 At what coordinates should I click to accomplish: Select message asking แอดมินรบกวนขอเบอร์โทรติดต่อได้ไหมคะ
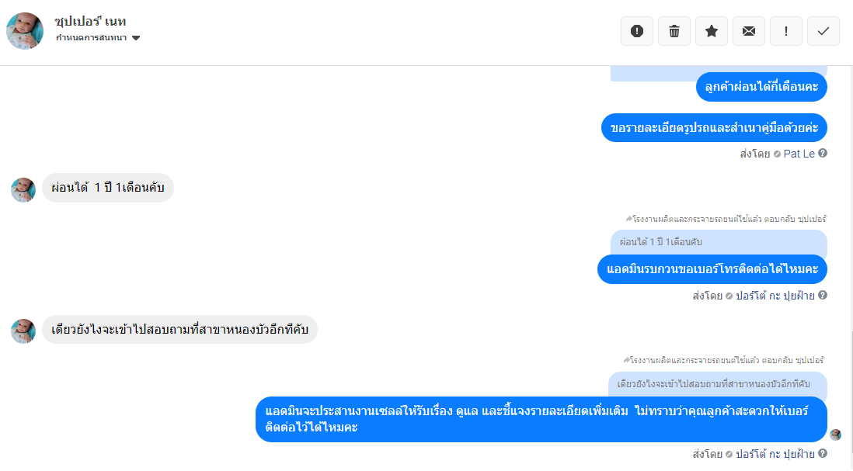click(x=712, y=269)
